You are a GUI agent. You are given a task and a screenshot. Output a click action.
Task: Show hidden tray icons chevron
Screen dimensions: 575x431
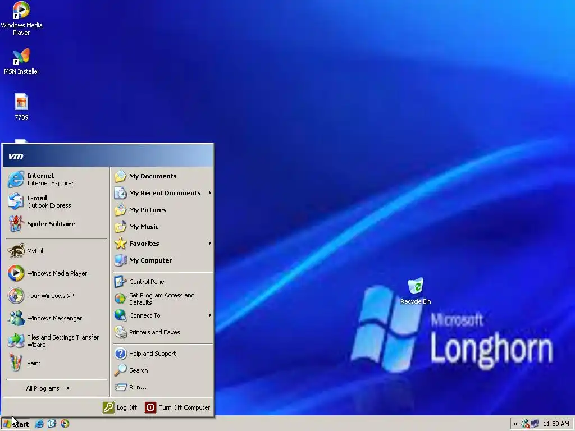(x=515, y=424)
